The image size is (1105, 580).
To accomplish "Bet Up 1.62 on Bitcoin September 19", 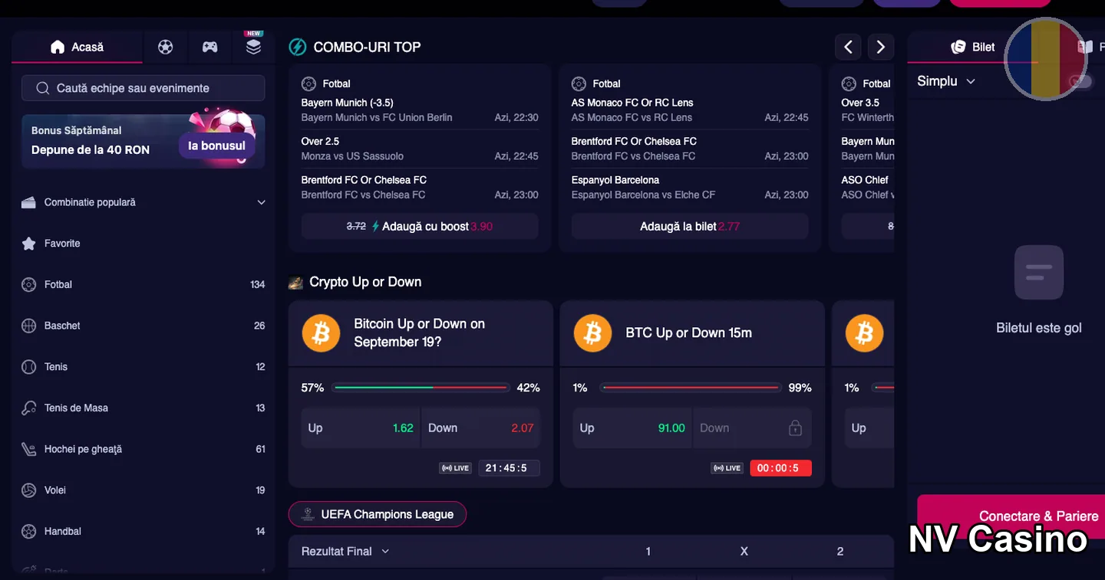I will (361, 428).
